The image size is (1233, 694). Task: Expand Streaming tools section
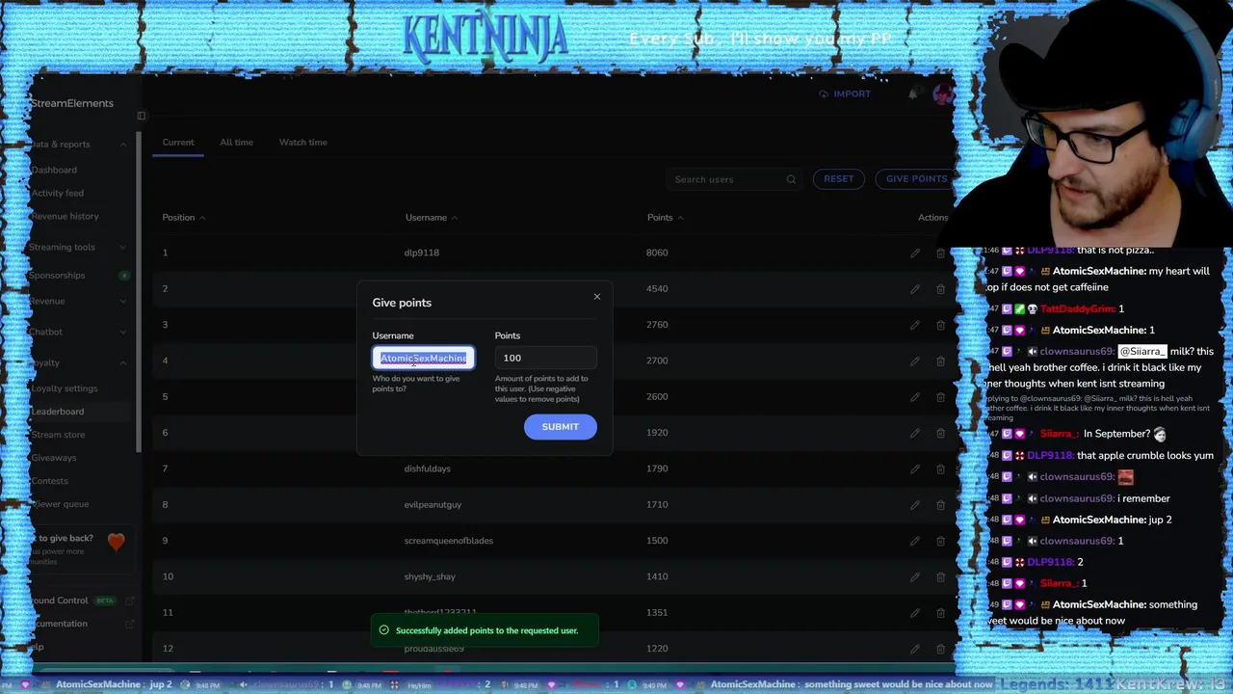[x=122, y=248]
